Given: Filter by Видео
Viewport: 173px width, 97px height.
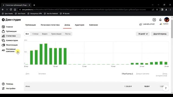Looking at the screenshot, I should coord(45,34).
